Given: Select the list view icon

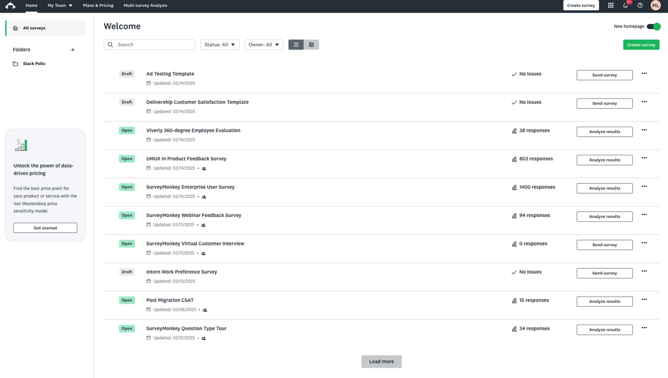Looking at the screenshot, I should [296, 45].
